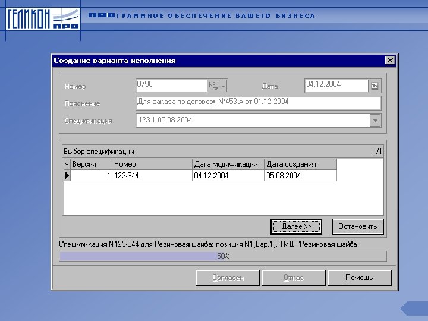Open Помощь button
Image resolution: width=428 pixels, height=321 pixels.
(360, 278)
